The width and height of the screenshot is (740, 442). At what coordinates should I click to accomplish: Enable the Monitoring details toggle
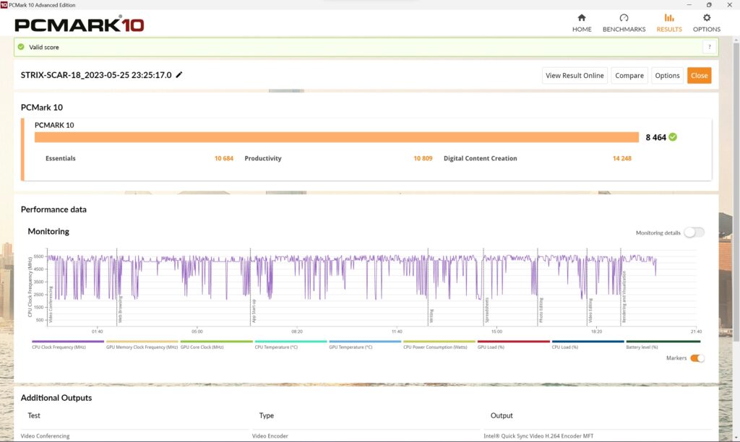[x=694, y=233]
